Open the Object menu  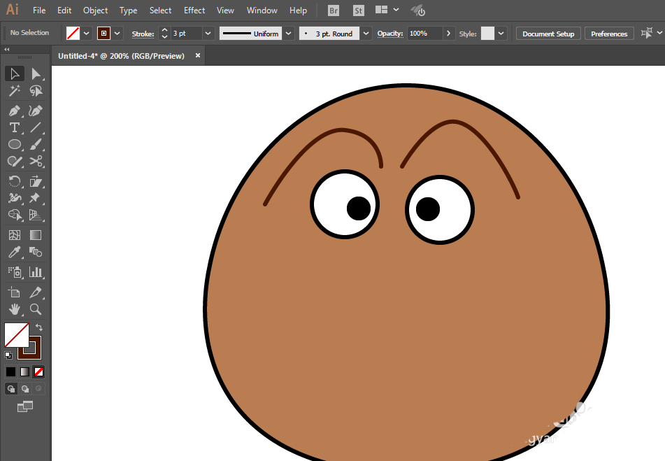point(95,10)
